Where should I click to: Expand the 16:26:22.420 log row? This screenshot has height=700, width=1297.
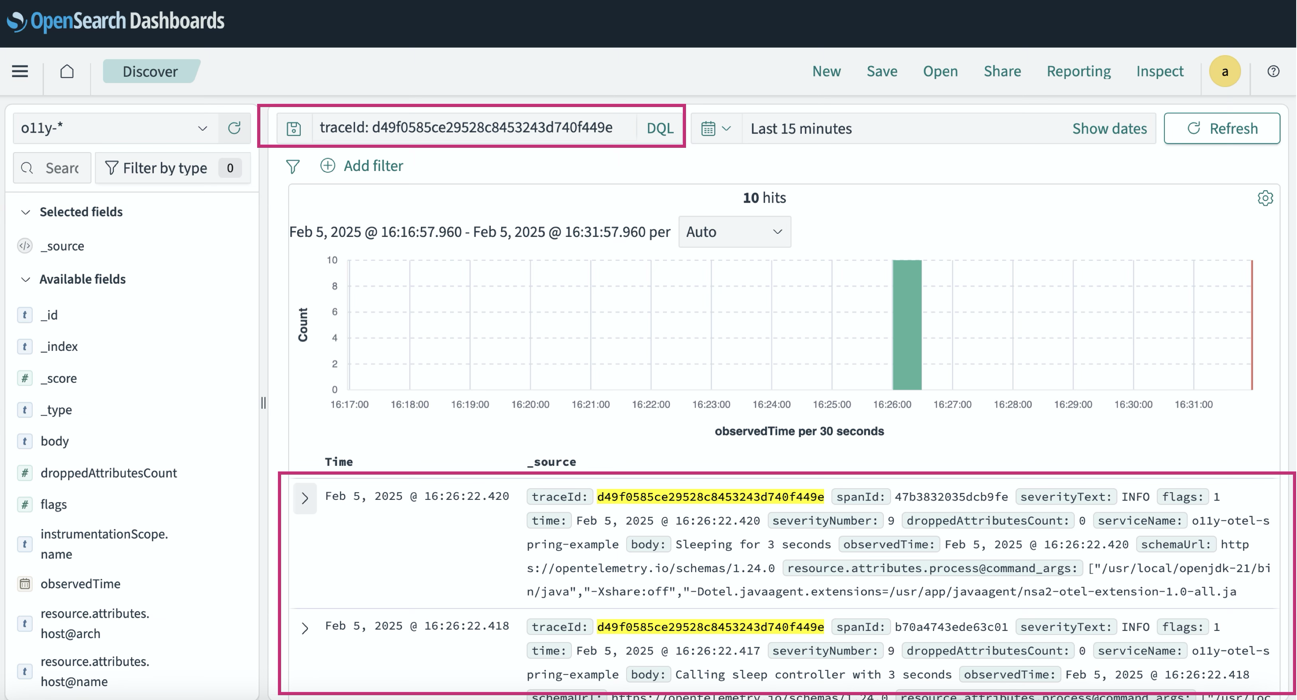305,498
